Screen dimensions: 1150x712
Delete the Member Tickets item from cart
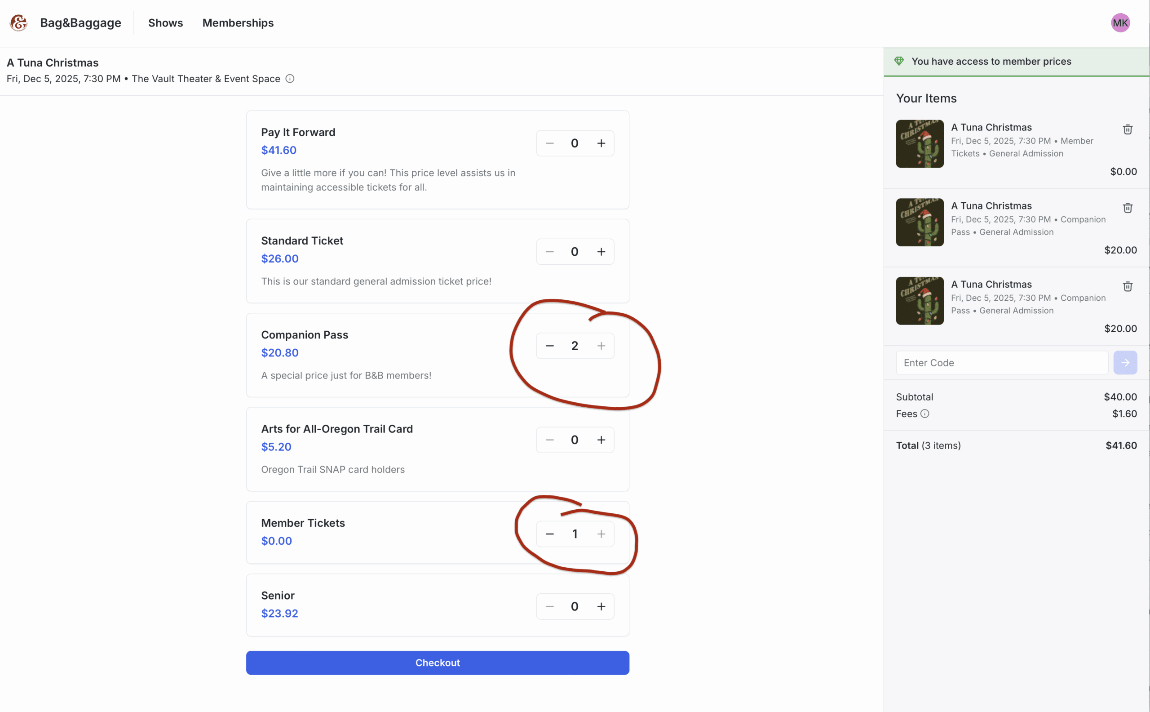1128,129
